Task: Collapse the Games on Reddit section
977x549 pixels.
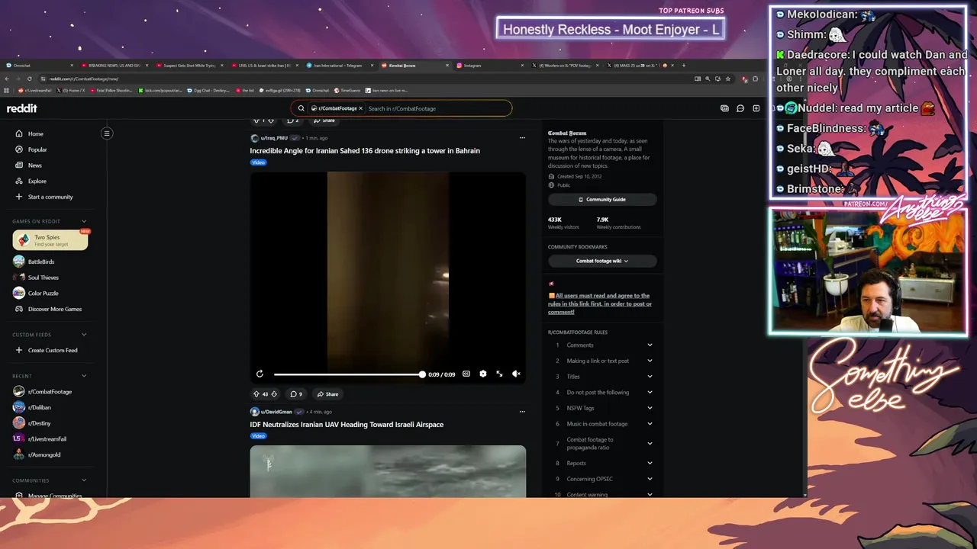Action: [x=84, y=221]
